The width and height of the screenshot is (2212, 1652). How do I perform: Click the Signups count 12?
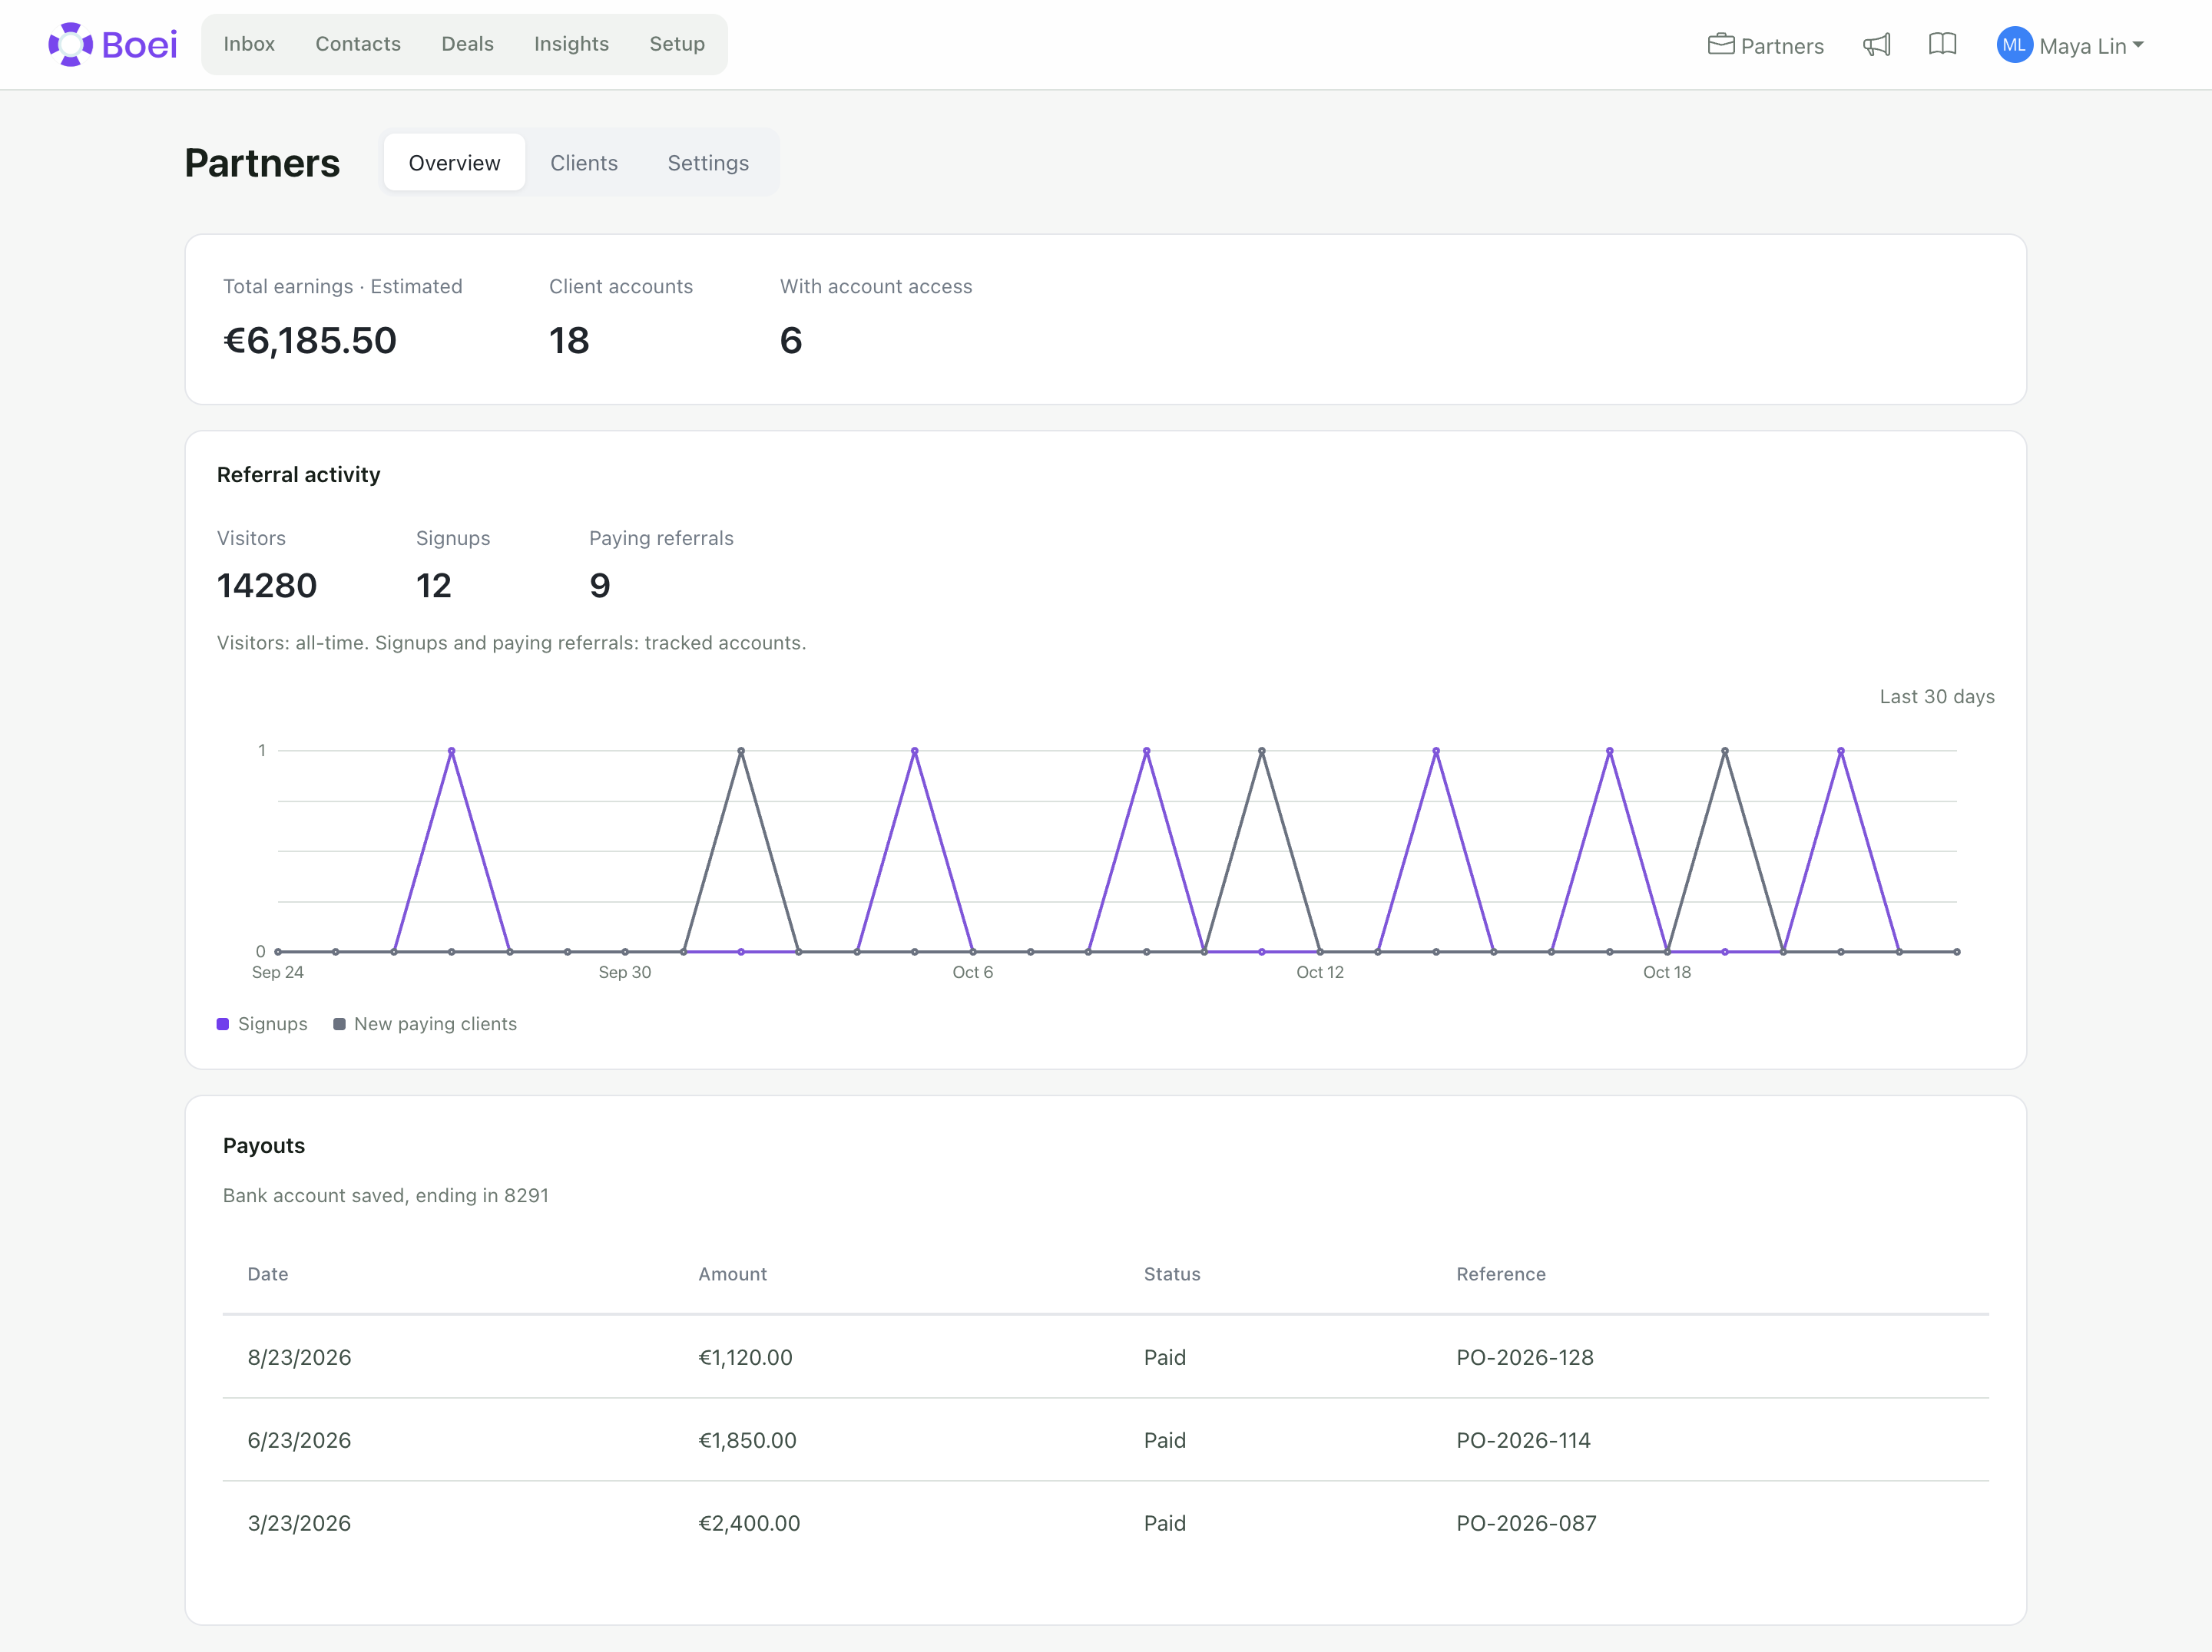tap(434, 586)
